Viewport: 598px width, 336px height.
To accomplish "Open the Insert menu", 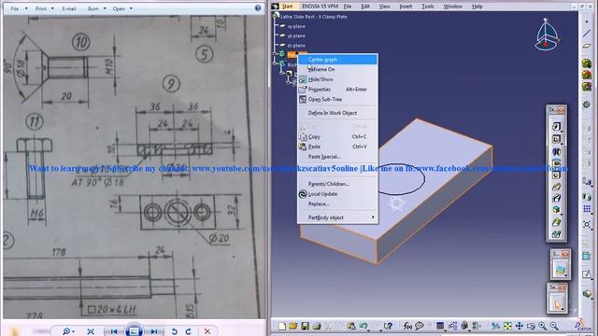I will (406, 7).
